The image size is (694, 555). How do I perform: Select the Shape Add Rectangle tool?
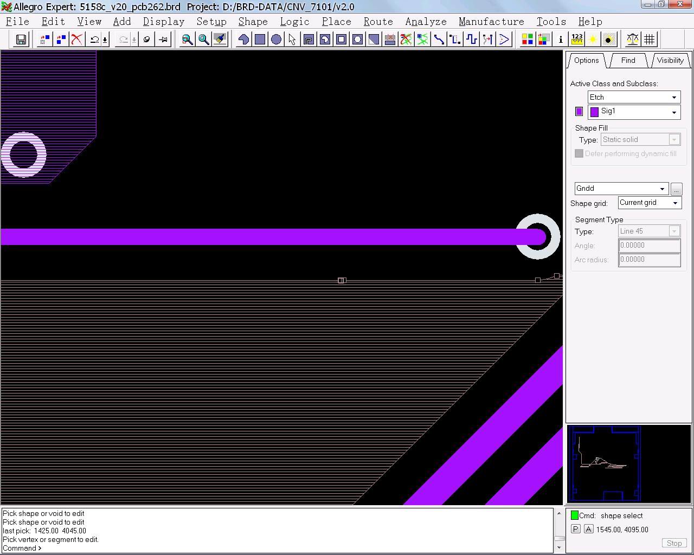(x=260, y=40)
